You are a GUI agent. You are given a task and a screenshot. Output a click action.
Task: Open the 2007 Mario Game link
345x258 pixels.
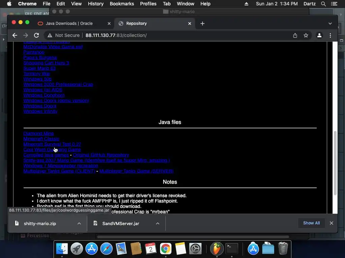(97, 160)
